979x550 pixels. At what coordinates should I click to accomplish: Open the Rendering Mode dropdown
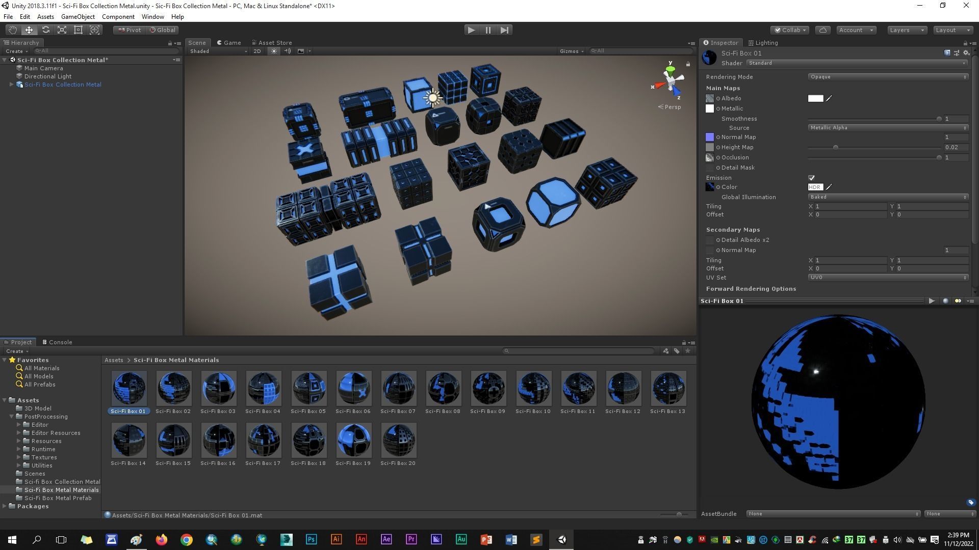pos(888,77)
